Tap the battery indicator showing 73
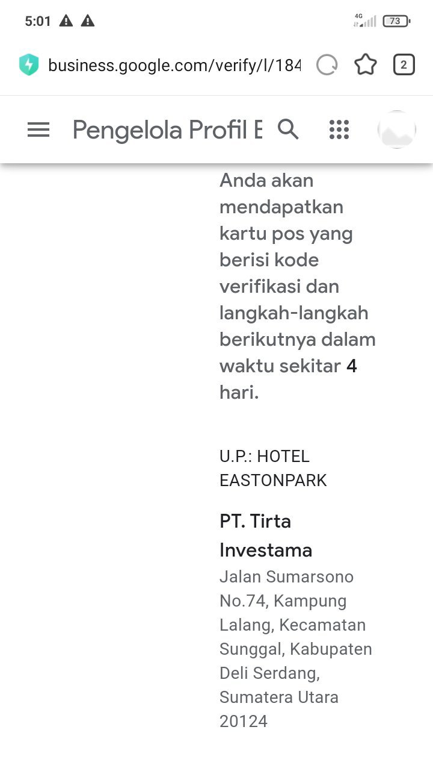433x771 pixels. pyautogui.click(x=396, y=21)
